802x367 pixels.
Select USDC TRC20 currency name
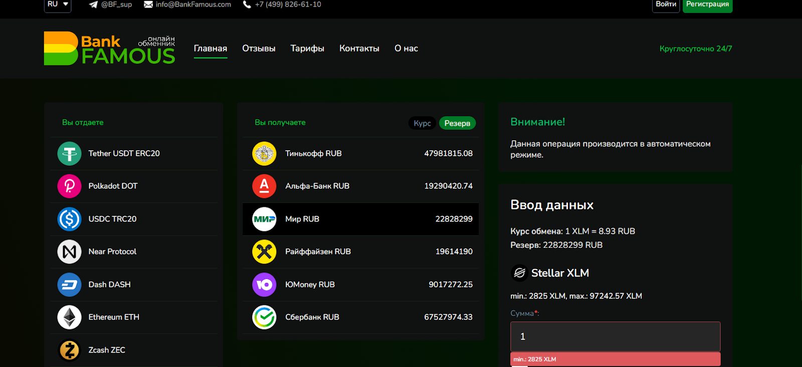(112, 219)
